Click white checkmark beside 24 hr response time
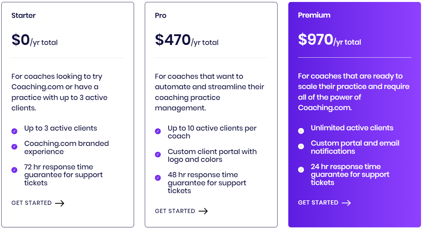The height and width of the screenshot is (228, 422). tap(301, 170)
